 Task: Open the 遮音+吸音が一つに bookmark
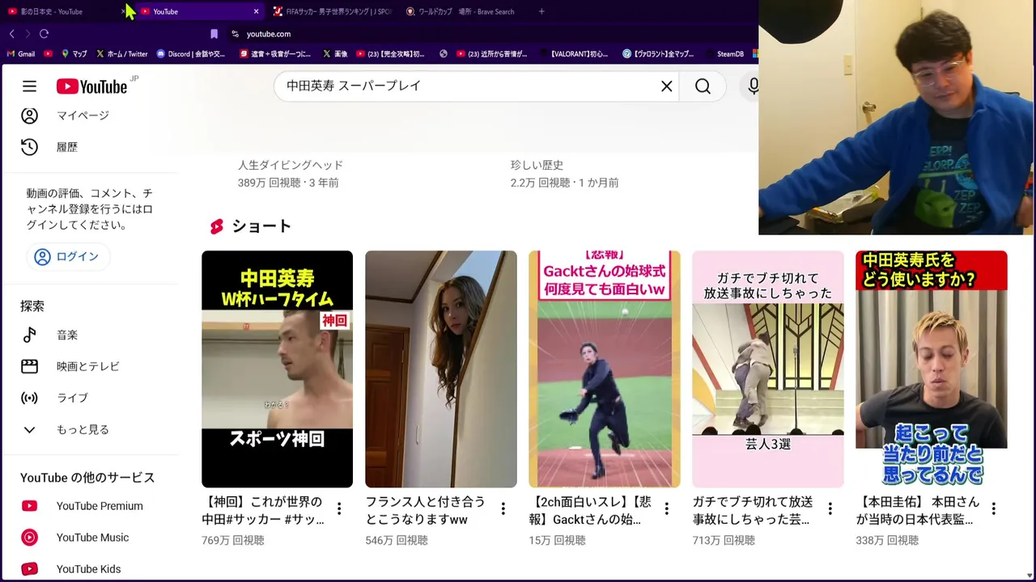275,54
